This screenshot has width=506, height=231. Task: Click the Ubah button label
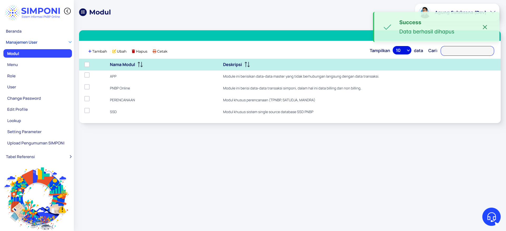pyautogui.click(x=122, y=51)
